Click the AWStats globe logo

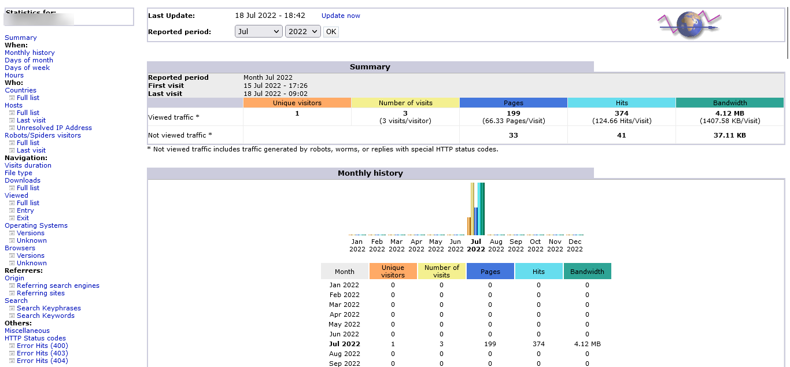(x=688, y=25)
